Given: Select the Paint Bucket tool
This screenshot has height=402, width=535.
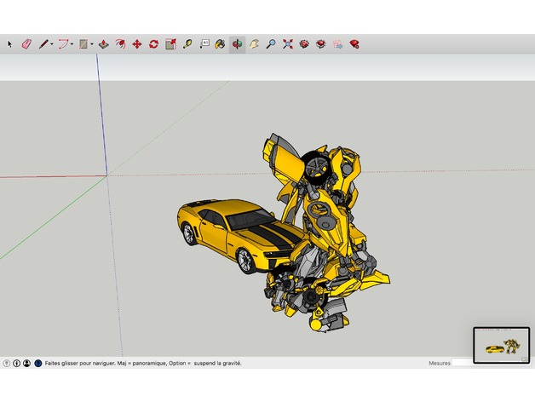Looking at the screenshot, I should (x=220, y=44).
